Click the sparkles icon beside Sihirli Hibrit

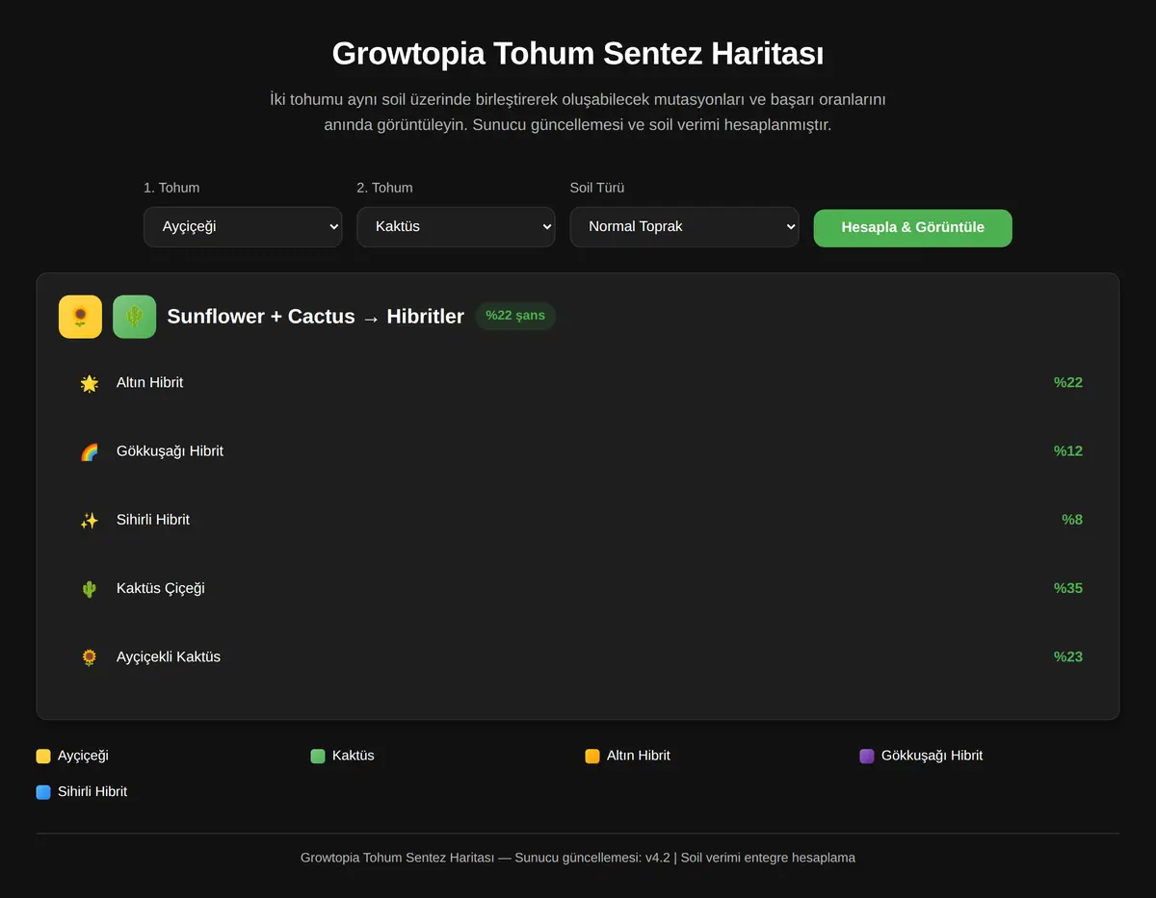click(90, 520)
